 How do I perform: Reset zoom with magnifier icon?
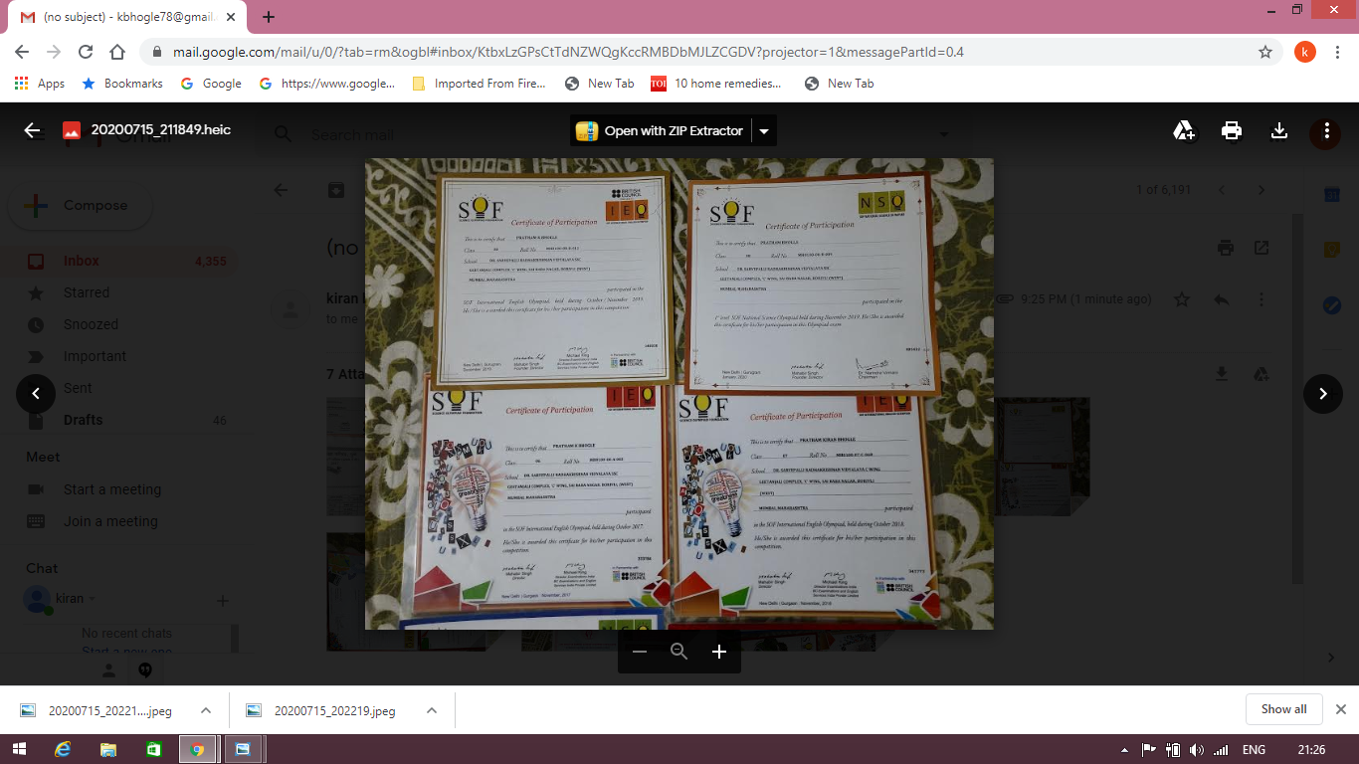[x=679, y=652]
